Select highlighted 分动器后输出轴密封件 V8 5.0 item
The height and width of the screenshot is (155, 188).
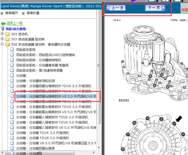click(56, 96)
